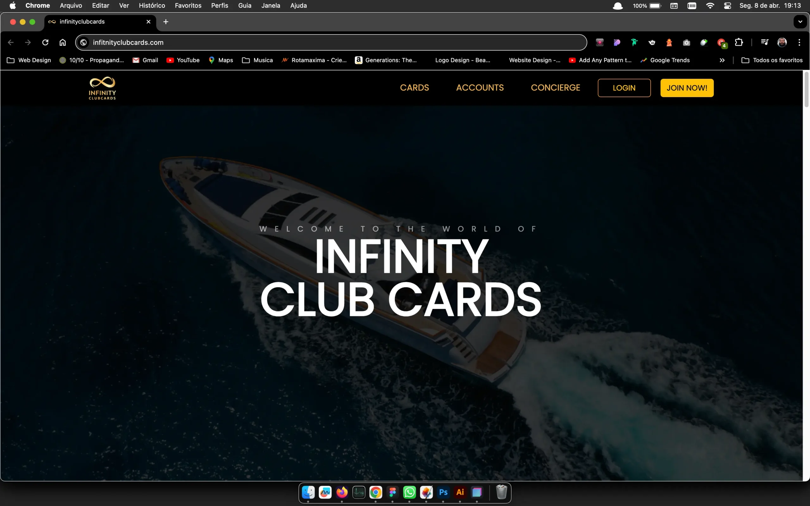810x506 pixels.
Task: Open Photoshop from the Dock
Action: pyautogui.click(x=443, y=492)
